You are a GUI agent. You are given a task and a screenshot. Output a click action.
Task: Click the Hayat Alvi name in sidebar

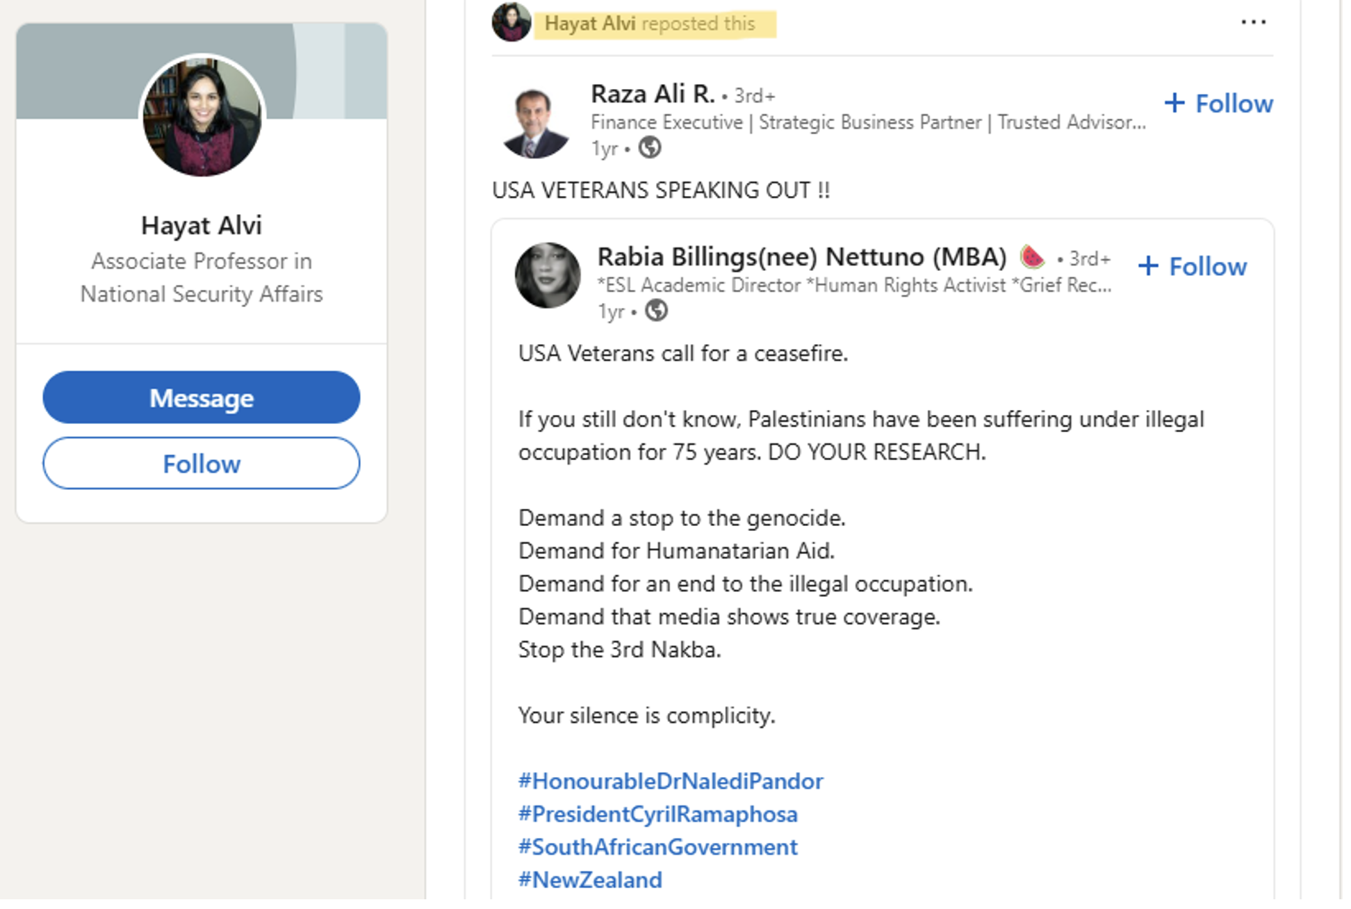point(202,225)
